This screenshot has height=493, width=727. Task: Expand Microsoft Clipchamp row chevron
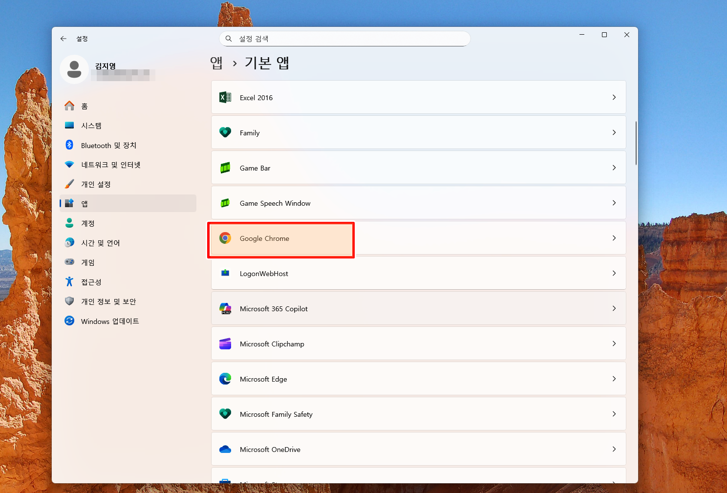(614, 343)
